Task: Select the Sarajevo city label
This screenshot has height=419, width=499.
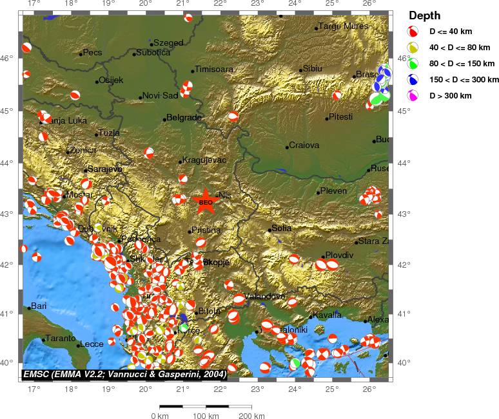Action: (105, 169)
